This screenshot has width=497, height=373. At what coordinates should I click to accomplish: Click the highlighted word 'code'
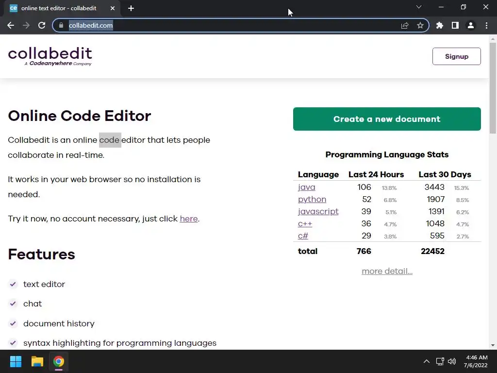(x=110, y=140)
